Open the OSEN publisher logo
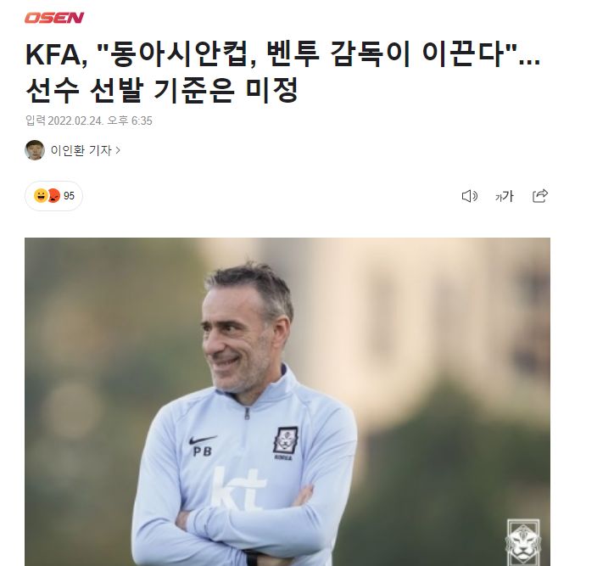 pyautogui.click(x=54, y=18)
